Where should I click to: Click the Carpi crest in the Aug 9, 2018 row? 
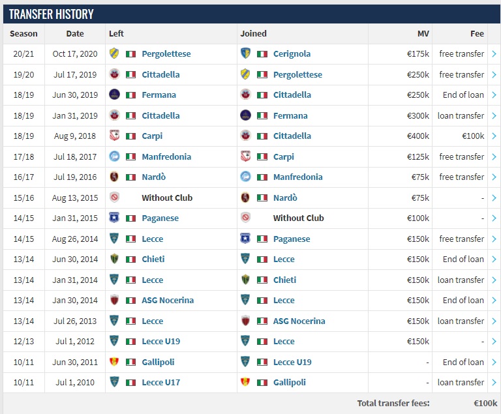114,136
